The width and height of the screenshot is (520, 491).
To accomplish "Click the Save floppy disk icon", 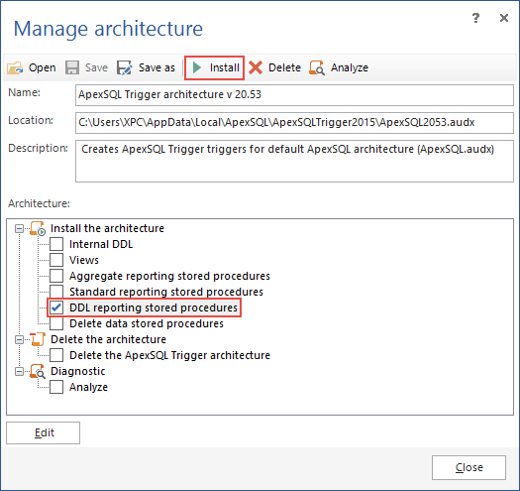I will coord(72,67).
